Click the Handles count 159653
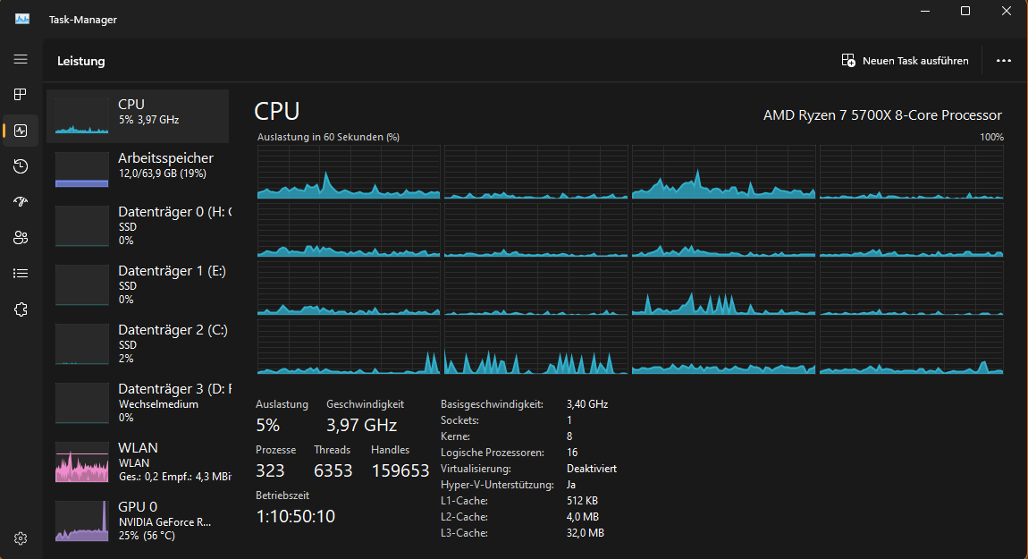This screenshot has width=1028, height=559. 400,470
